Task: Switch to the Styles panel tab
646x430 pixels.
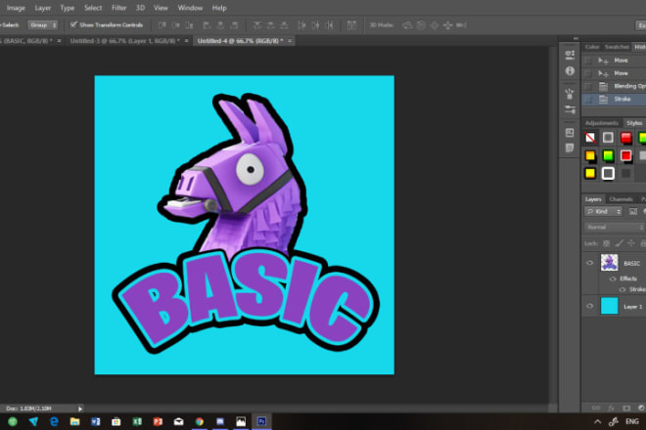Action: click(x=634, y=123)
